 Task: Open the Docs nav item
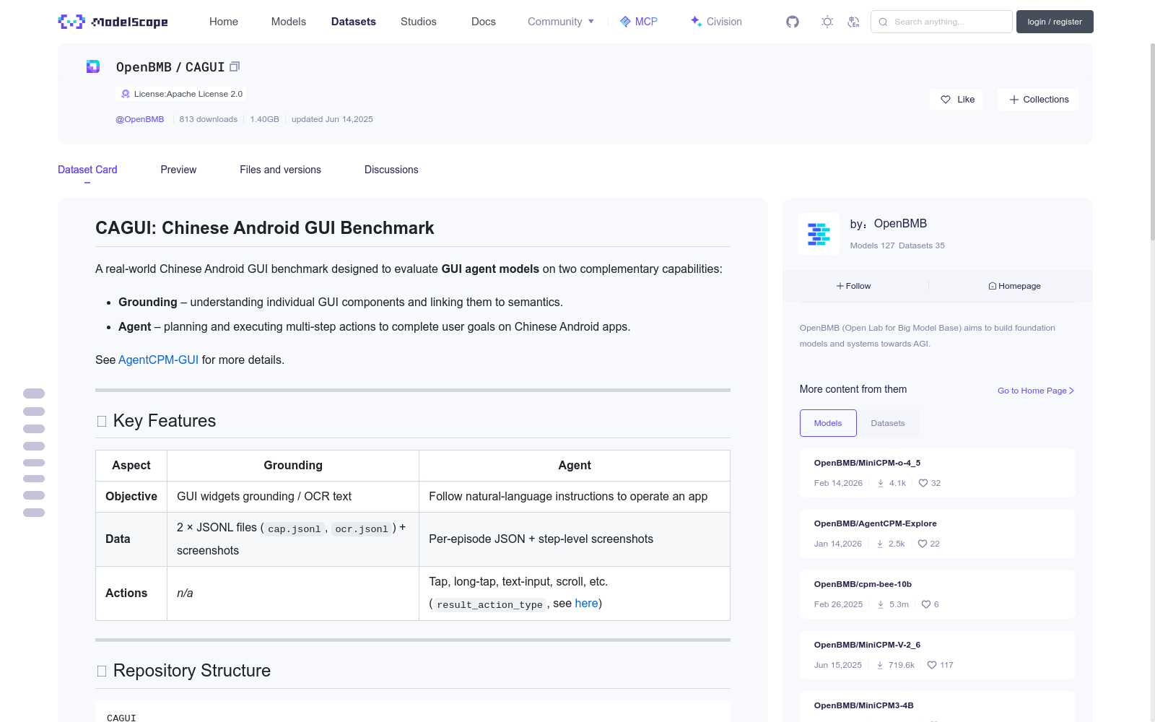484,22
